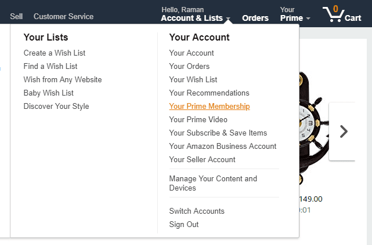The height and width of the screenshot is (245, 372).
Task: Expand the Account & Lists dropdown arrow
Action: pyautogui.click(x=228, y=19)
